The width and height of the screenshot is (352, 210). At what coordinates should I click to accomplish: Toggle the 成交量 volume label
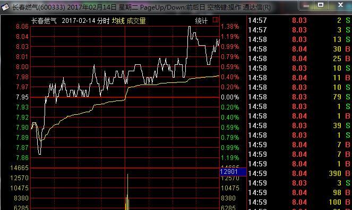point(136,21)
